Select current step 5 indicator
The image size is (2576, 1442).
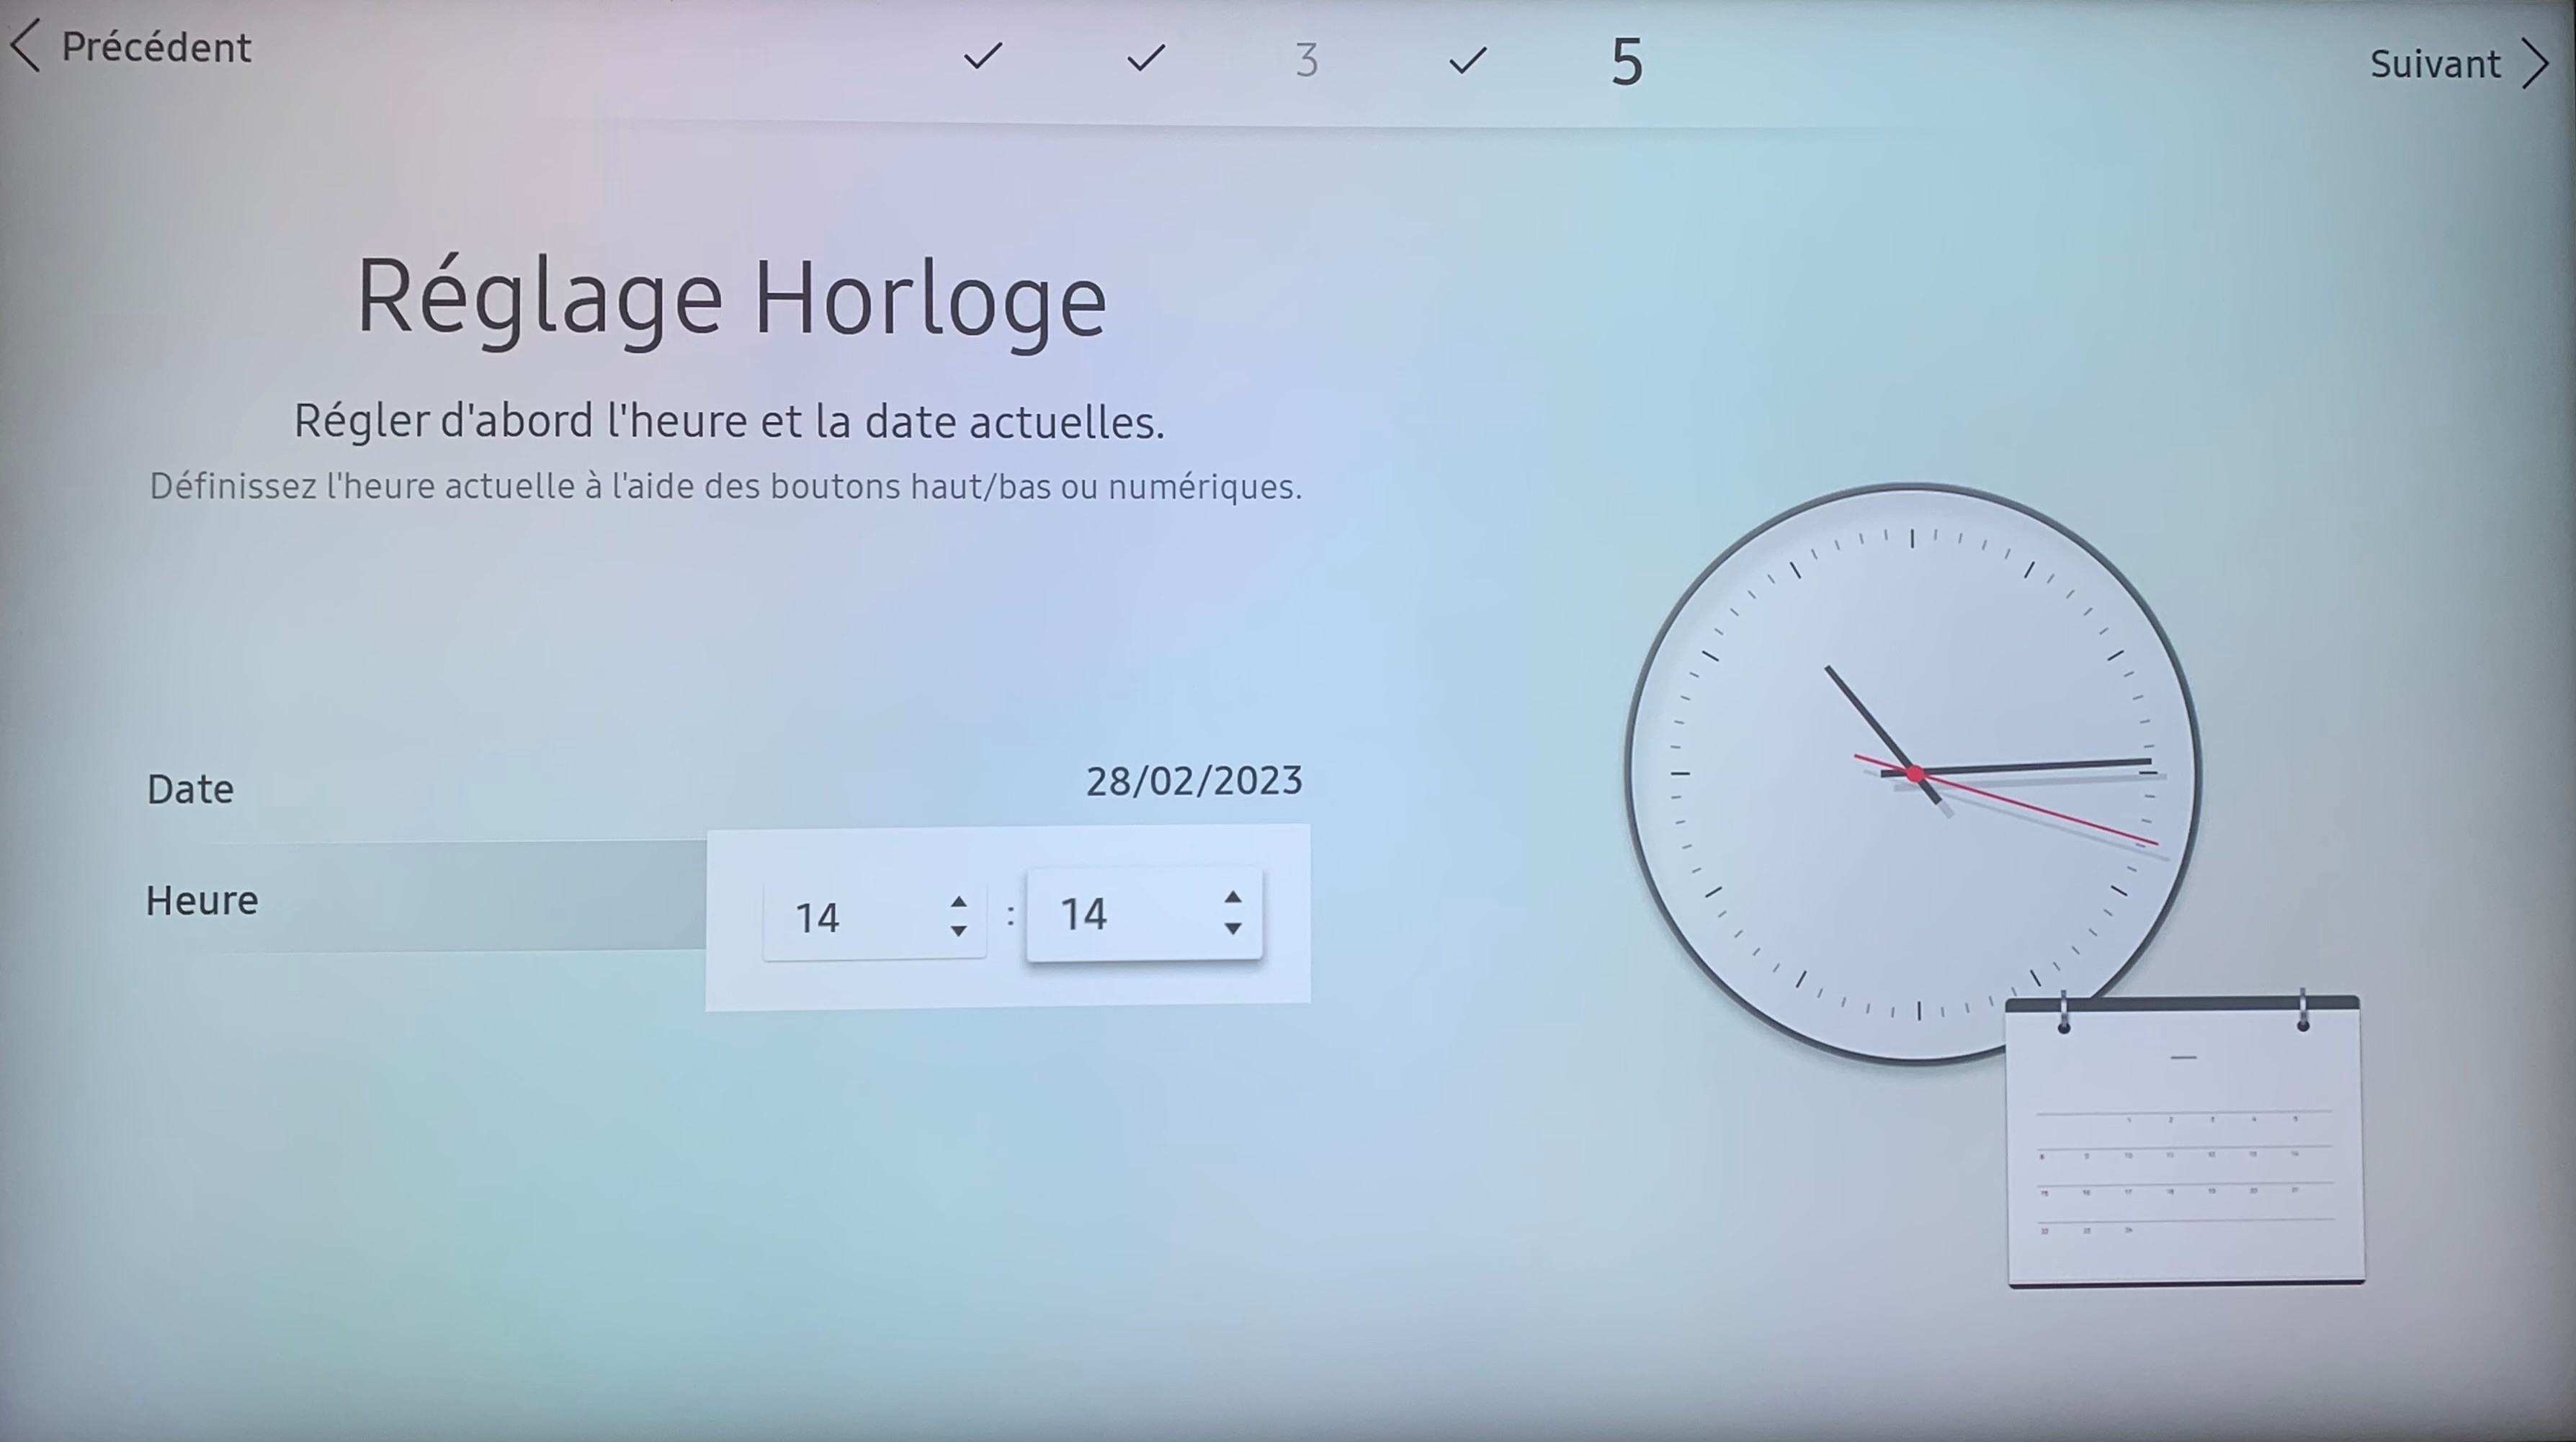[x=1627, y=62]
